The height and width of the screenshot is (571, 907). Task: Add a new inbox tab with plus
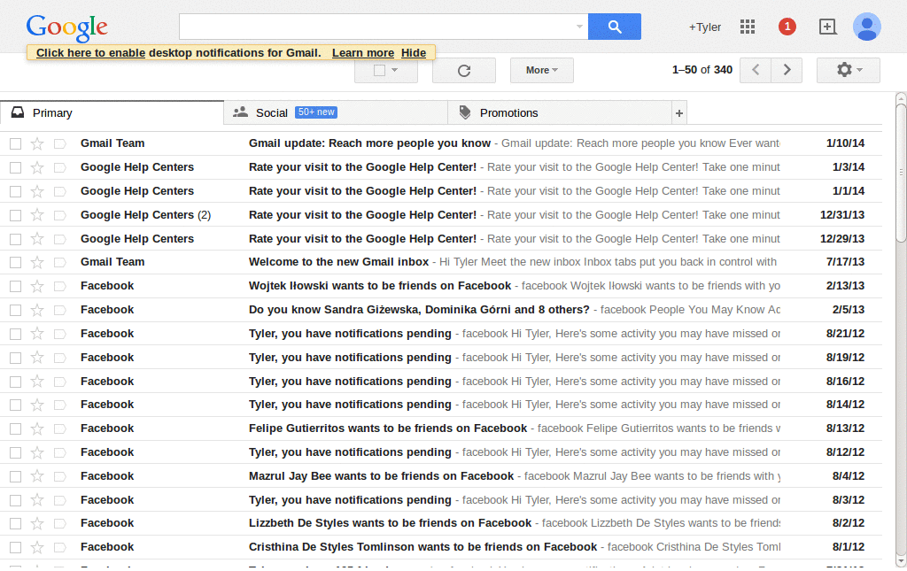[x=679, y=113]
